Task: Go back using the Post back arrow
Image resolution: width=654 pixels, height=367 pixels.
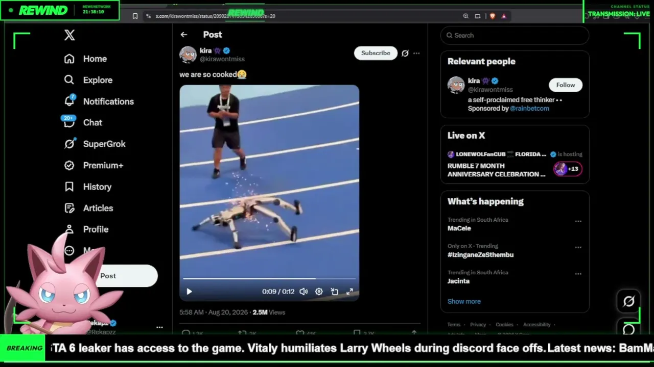Action: coord(184,35)
